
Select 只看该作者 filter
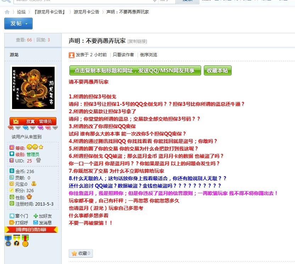point(123,55)
